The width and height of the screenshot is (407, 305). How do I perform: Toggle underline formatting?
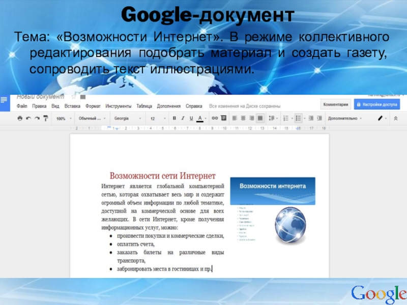coord(191,118)
